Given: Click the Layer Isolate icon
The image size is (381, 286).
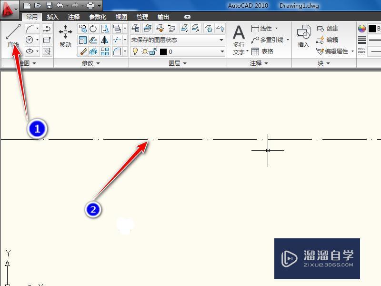Looking at the screenshot, I should point(185,29).
